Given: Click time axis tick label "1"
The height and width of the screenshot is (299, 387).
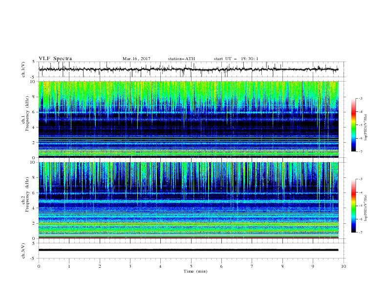Looking at the screenshot, I should 69,266.
